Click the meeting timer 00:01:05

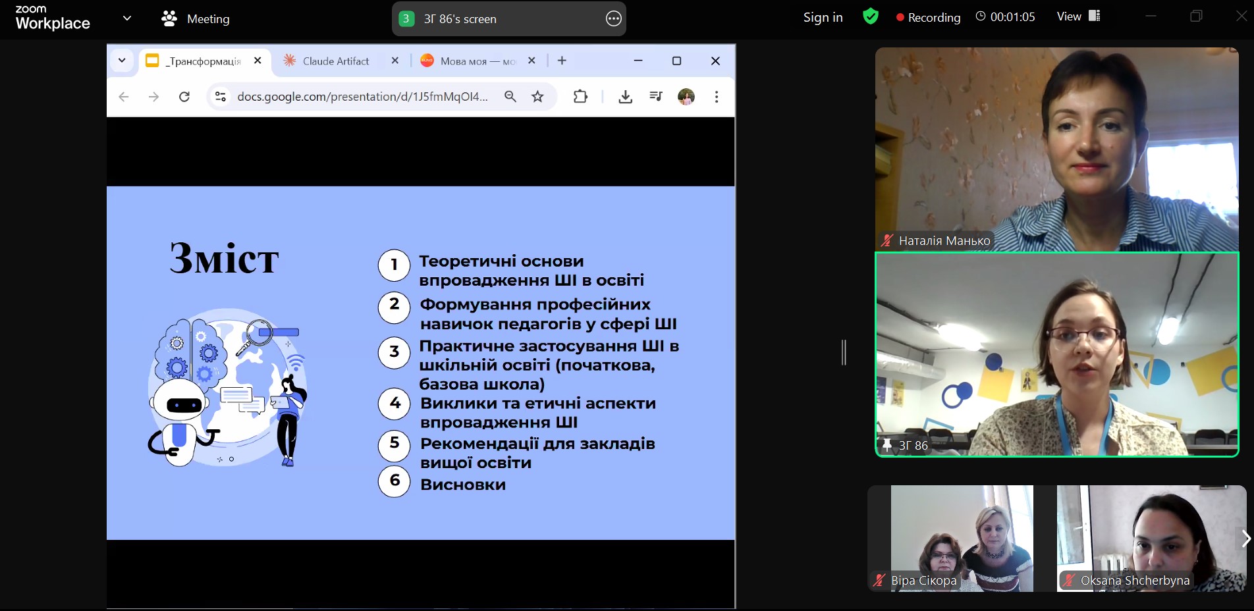pyautogui.click(x=1005, y=17)
